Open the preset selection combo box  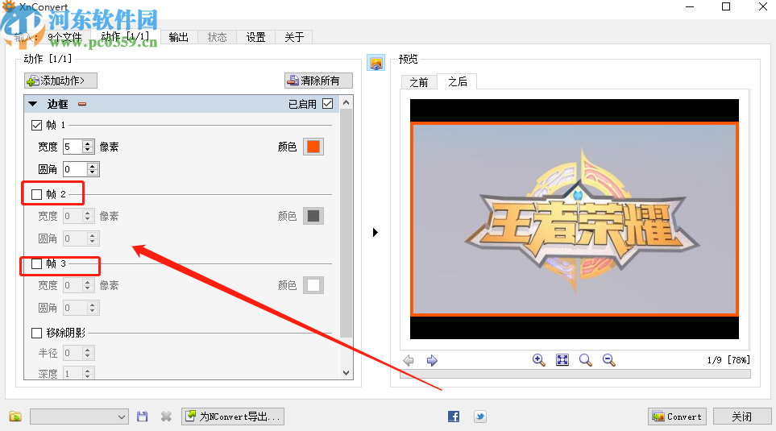pyautogui.click(x=79, y=416)
